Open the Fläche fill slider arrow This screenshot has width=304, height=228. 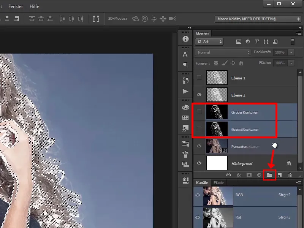(x=291, y=63)
